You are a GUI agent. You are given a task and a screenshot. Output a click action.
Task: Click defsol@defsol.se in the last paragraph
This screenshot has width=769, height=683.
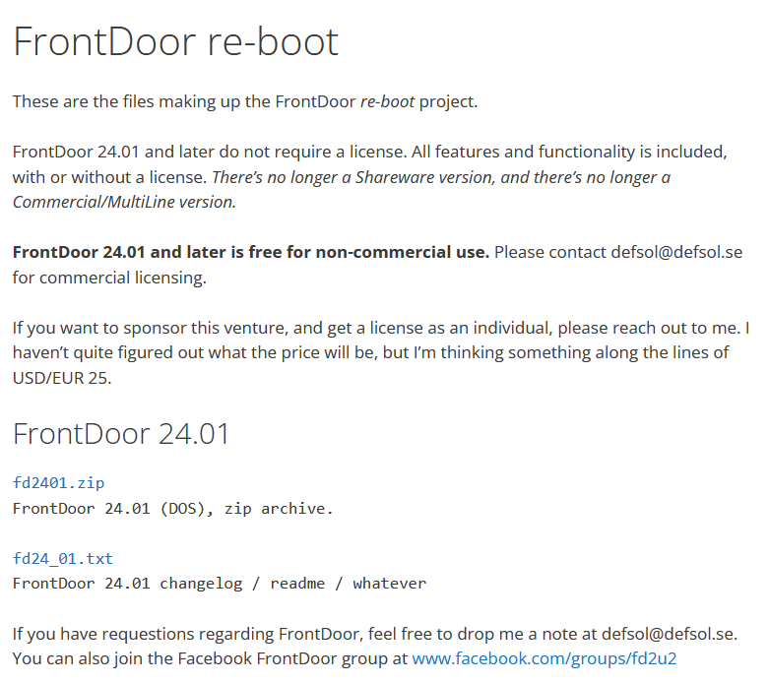(x=668, y=634)
